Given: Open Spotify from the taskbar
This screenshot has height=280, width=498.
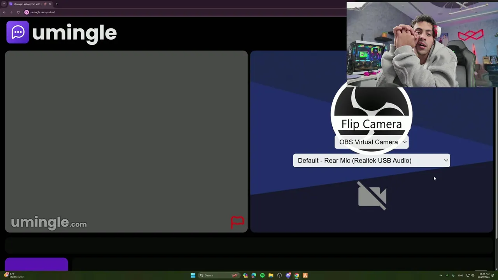Looking at the screenshot, I should tap(262, 275).
